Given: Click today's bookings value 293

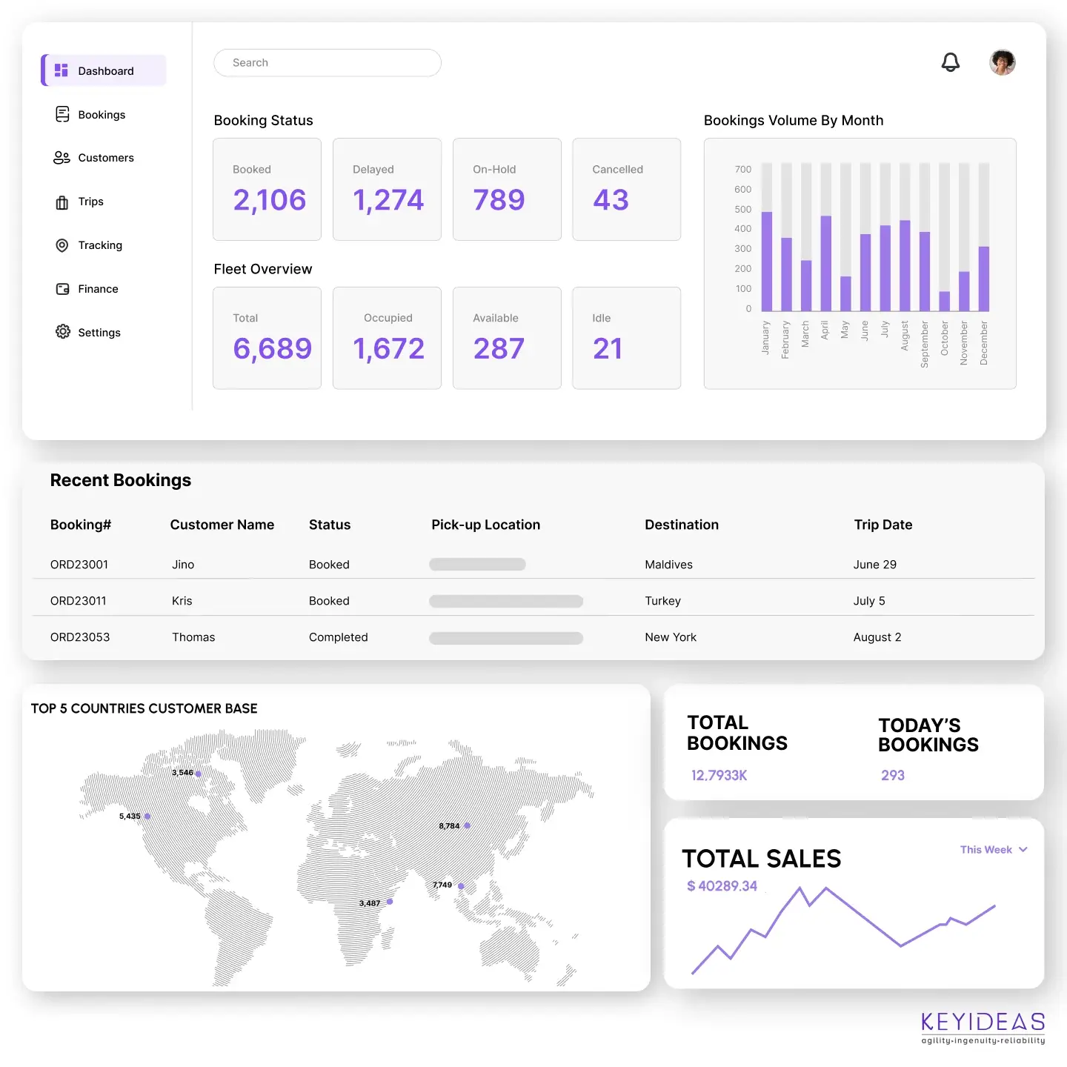Looking at the screenshot, I should coord(893,775).
